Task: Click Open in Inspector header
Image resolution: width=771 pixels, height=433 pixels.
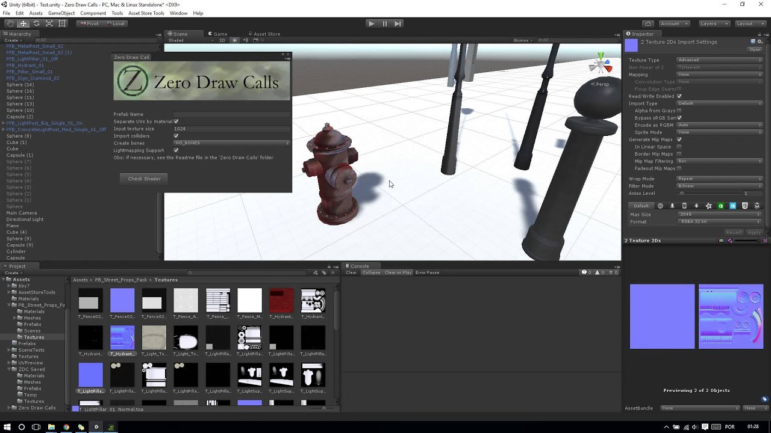Action: coord(755,50)
